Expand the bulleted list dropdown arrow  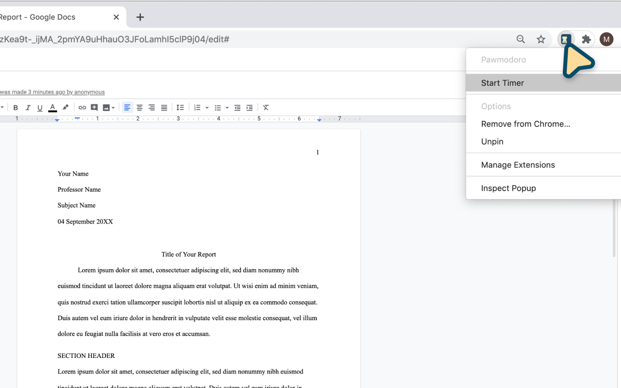tap(227, 108)
